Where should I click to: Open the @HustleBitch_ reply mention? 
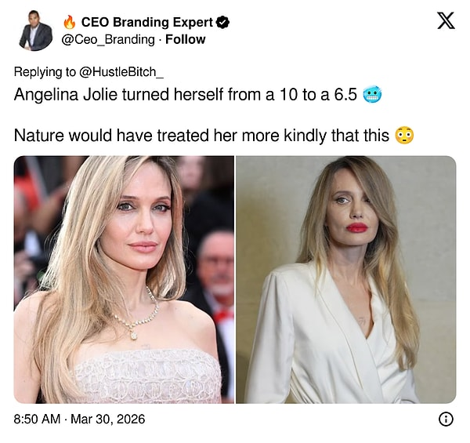click(121, 72)
